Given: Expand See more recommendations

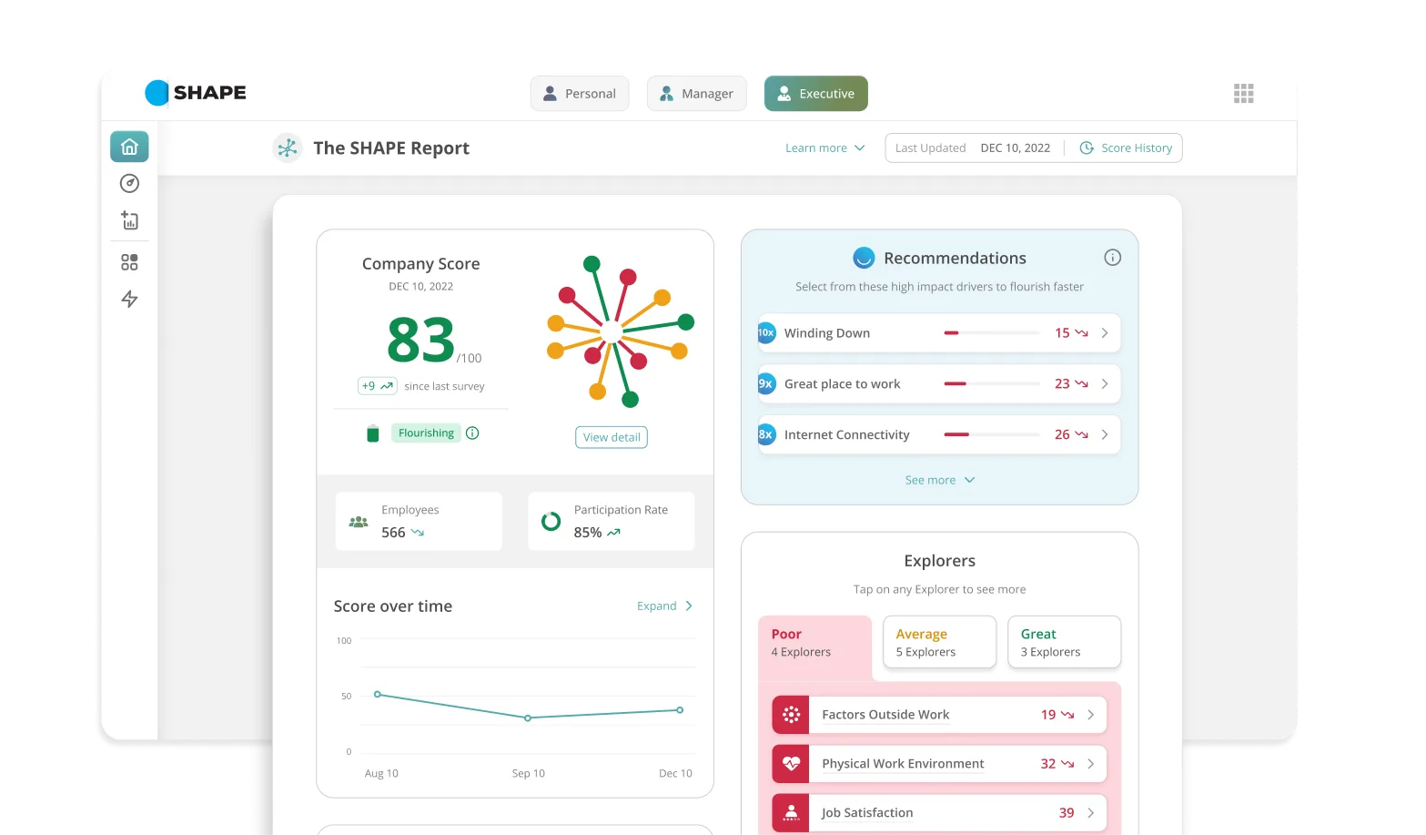Looking at the screenshot, I should point(939,480).
